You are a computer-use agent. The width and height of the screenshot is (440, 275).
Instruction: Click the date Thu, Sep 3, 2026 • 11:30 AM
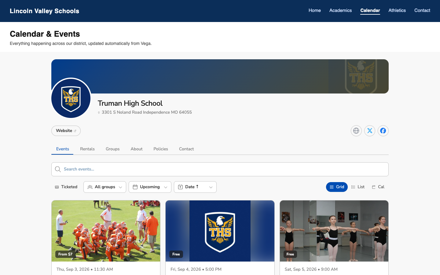tap(85, 269)
